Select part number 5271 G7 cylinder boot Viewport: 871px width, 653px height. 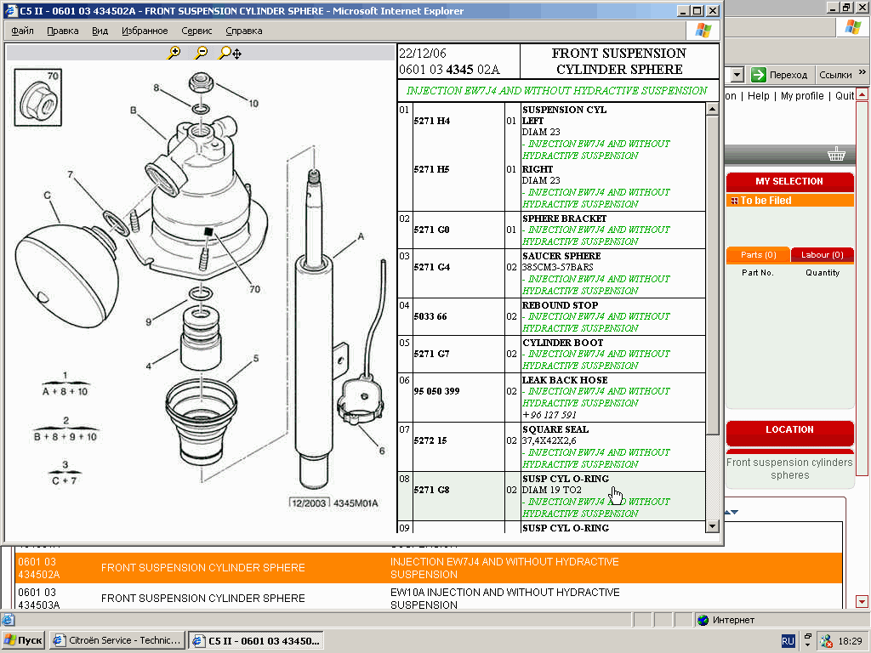click(431, 354)
